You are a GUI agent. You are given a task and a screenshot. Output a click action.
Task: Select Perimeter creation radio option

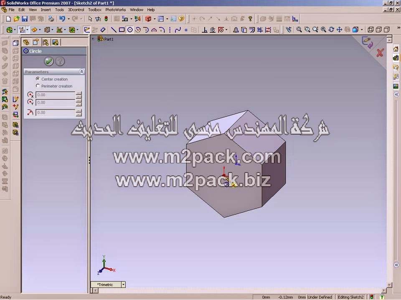tap(38, 86)
